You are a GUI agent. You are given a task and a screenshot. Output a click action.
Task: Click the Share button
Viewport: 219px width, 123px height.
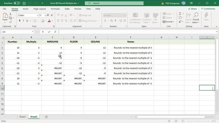(192, 9)
